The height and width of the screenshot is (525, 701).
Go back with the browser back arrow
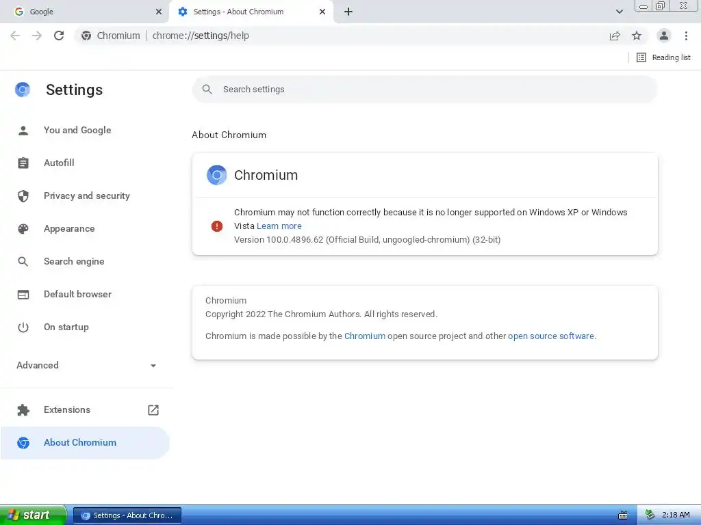15,36
